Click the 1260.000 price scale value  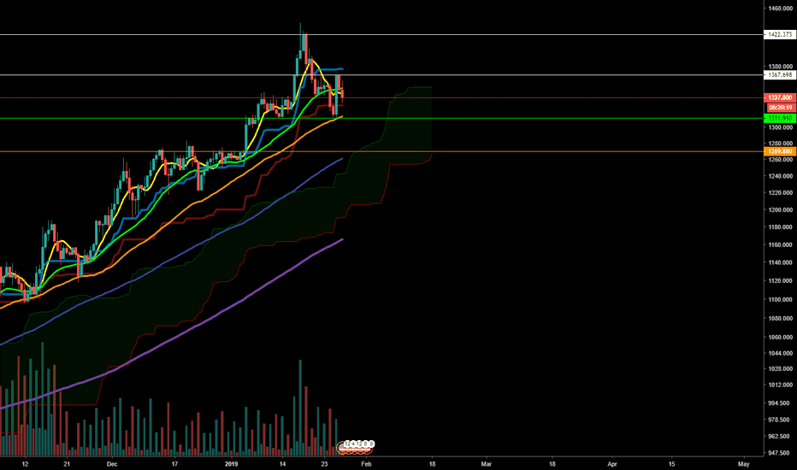click(781, 160)
